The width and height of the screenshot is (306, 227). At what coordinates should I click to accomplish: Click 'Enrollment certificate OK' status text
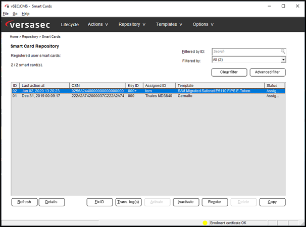228,223
